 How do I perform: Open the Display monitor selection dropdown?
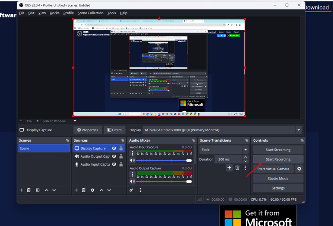[x=298, y=130]
